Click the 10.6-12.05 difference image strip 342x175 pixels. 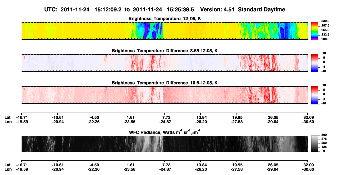coord(164,95)
